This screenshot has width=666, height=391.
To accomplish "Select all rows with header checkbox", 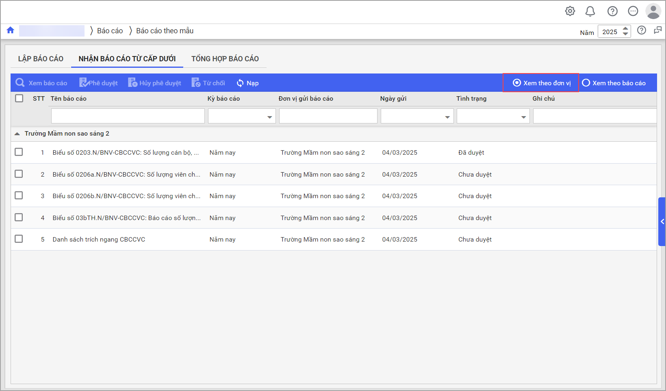I will 19,98.
